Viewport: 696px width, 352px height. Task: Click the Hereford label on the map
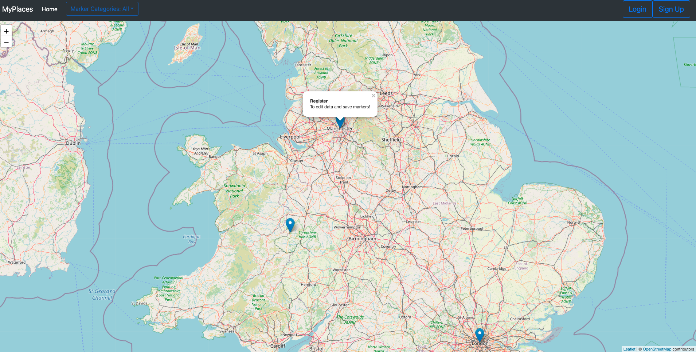(308, 285)
